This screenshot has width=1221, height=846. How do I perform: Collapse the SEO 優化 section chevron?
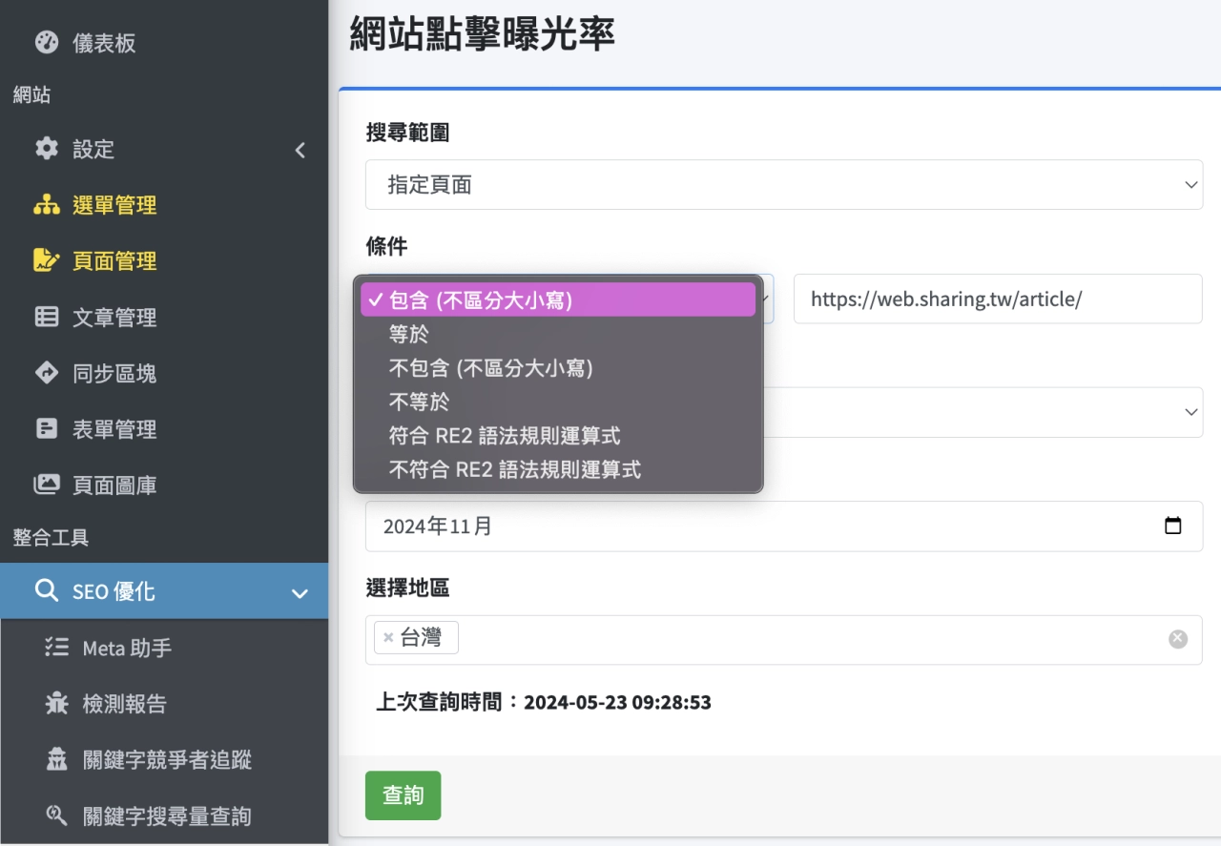300,593
